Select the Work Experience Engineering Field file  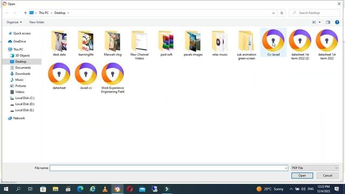113,78
